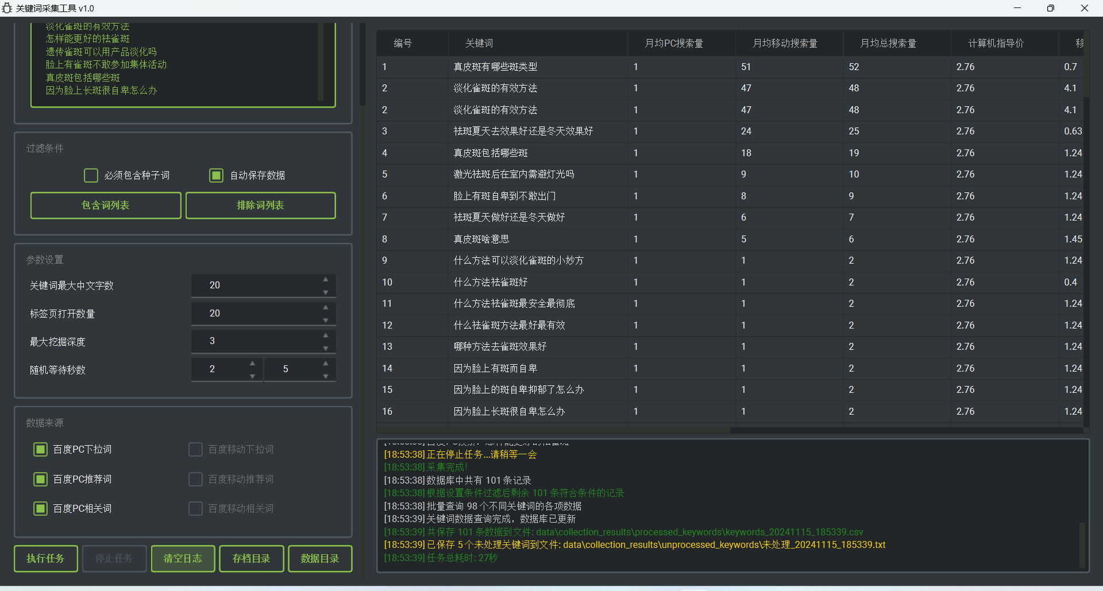Open the 包含词列表 button
This screenshot has width=1103, height=591.
point(106,205)
